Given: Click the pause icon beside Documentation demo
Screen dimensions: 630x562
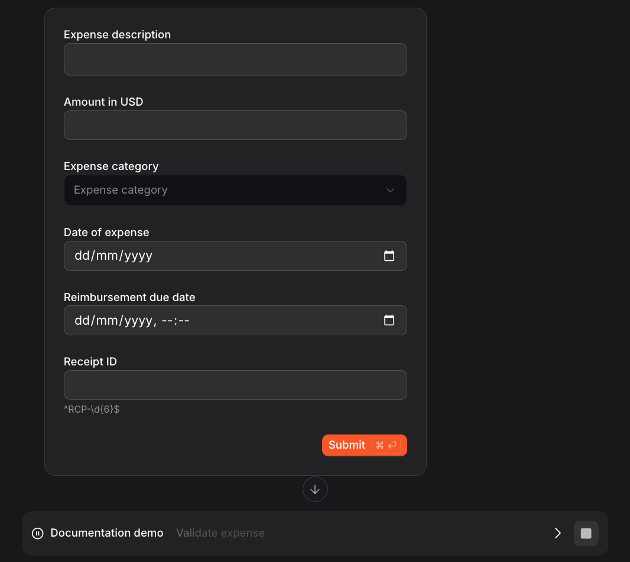Looking at the screenshot, I should pyautogui.click(x=38, y=533).
